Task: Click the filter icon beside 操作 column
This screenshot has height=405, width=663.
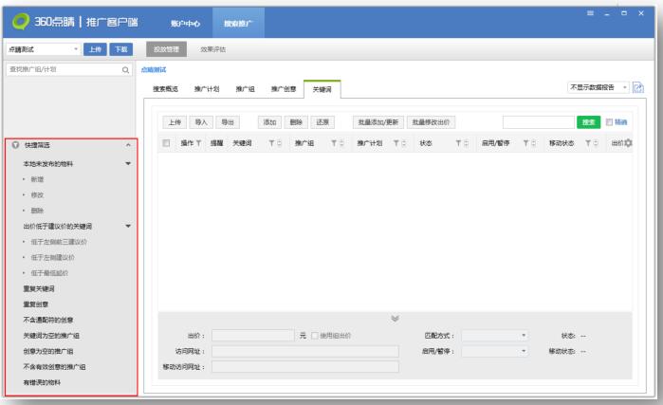Action: tap(198, 143)
